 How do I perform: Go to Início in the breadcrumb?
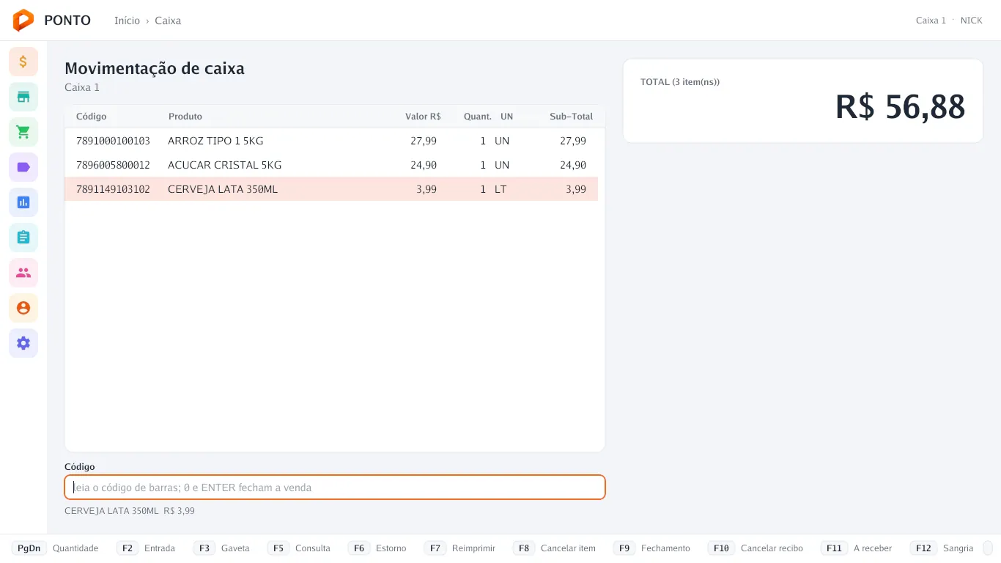[127, 21]
